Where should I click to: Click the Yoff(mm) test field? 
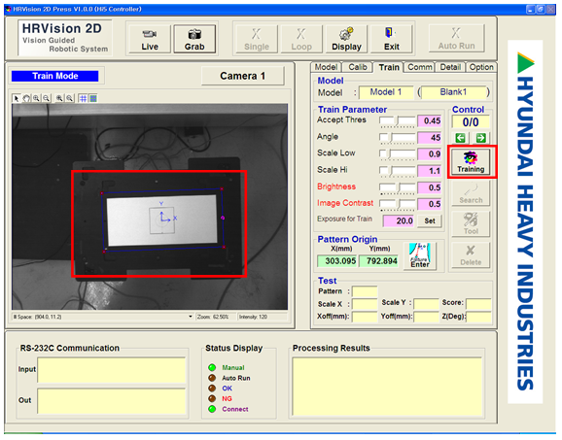pos(426,317)
